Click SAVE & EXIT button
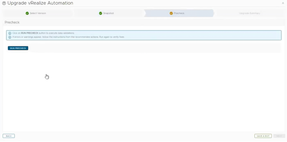 point(263,136)
